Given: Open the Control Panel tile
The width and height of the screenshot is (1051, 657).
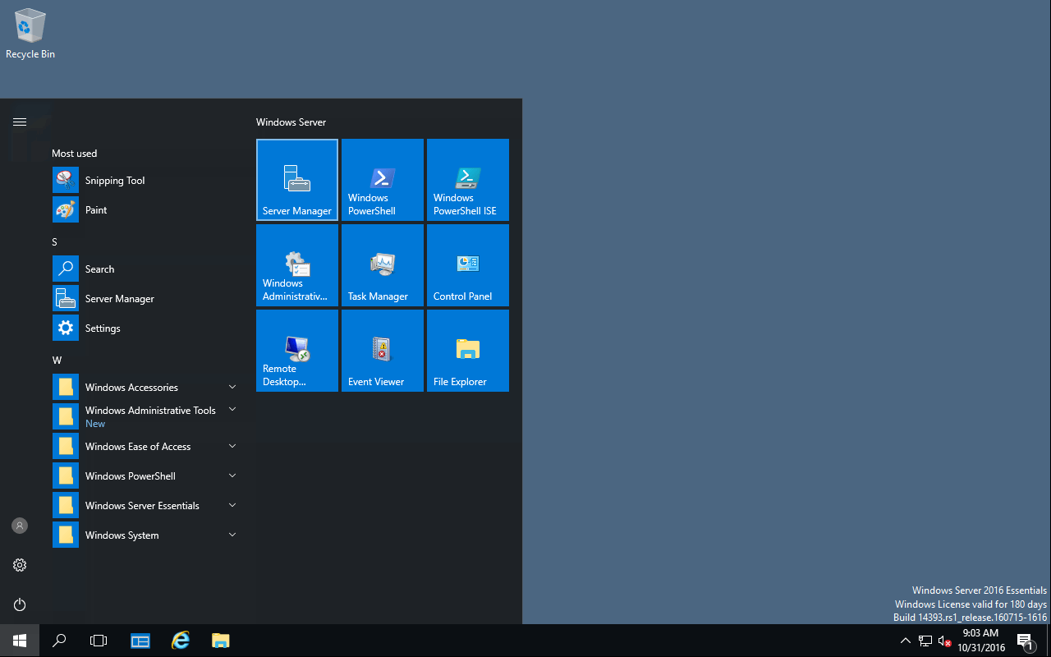Looking at the screenshot, I should click(468, 265).
